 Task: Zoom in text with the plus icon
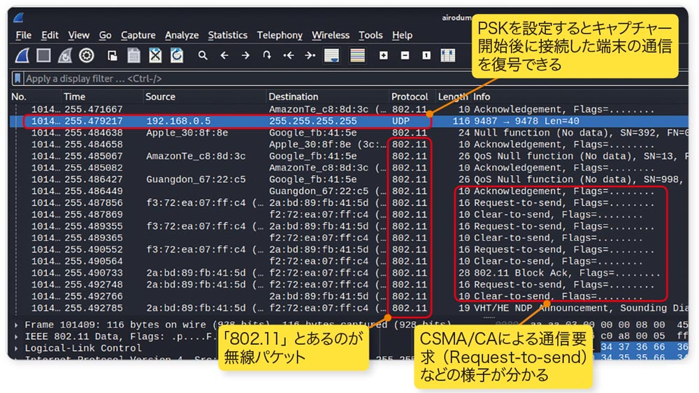[x=383, y=56]
